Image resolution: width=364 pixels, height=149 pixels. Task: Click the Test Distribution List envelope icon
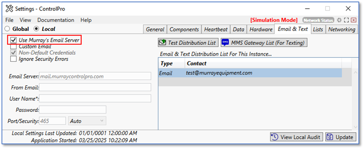162,43
